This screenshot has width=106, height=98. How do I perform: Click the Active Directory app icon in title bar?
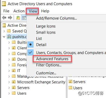(x=4, y=4)
